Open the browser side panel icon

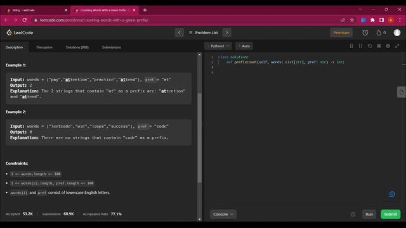click(381, 20)
